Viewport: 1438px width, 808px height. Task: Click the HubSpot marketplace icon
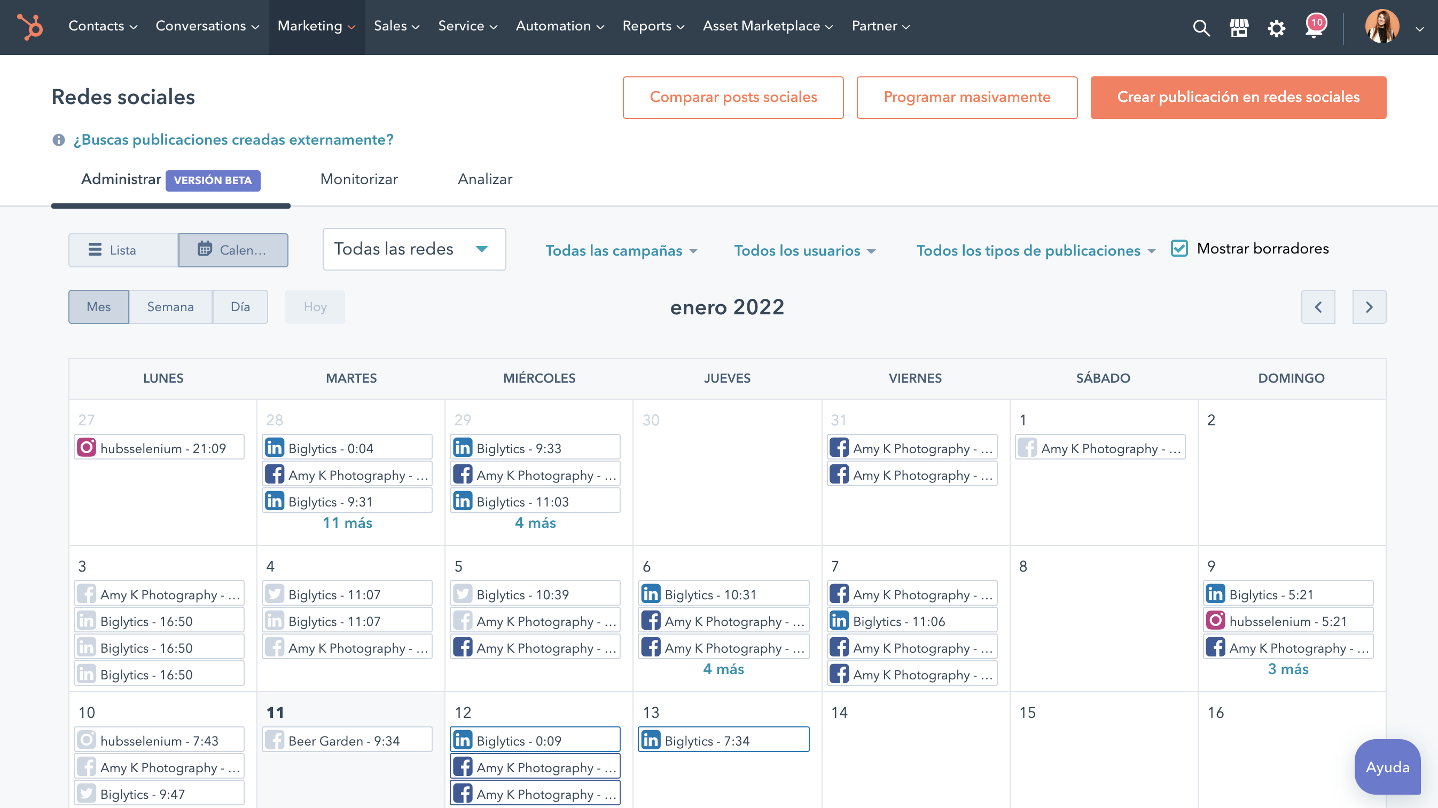1239,27
